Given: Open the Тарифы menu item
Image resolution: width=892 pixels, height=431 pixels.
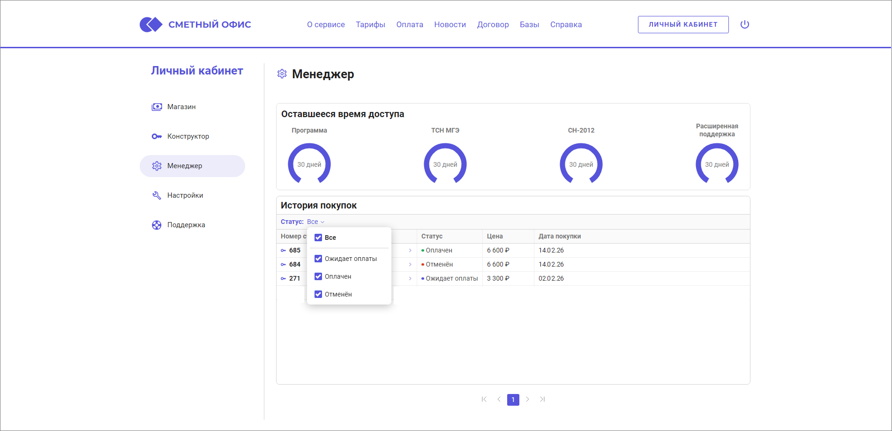Looking at the screenshot, I should (x=370, y=24).
